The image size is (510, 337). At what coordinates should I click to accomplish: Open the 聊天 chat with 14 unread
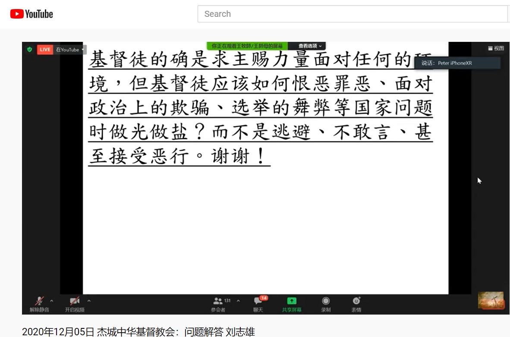click(x=258, y=301)
